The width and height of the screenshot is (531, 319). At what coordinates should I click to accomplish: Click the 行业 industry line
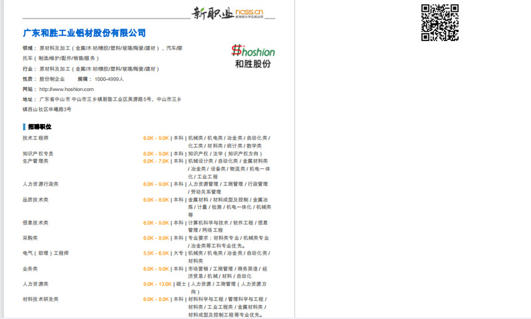point(91,69)
